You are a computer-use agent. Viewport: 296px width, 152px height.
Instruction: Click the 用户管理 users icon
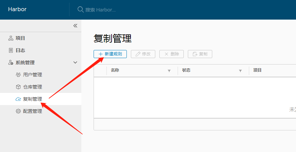click(x=18, y=75)
